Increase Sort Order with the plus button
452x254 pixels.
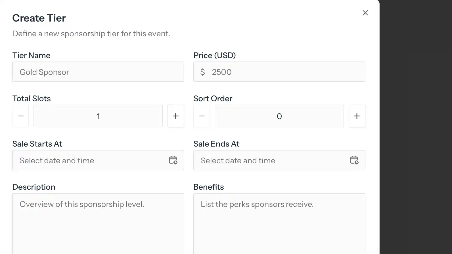(357, 116)
